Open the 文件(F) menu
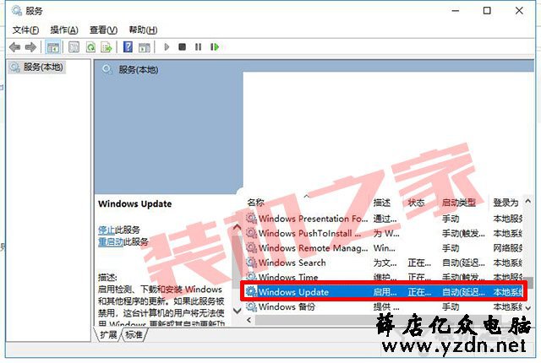Screen dimensions: 541x363 25,30
